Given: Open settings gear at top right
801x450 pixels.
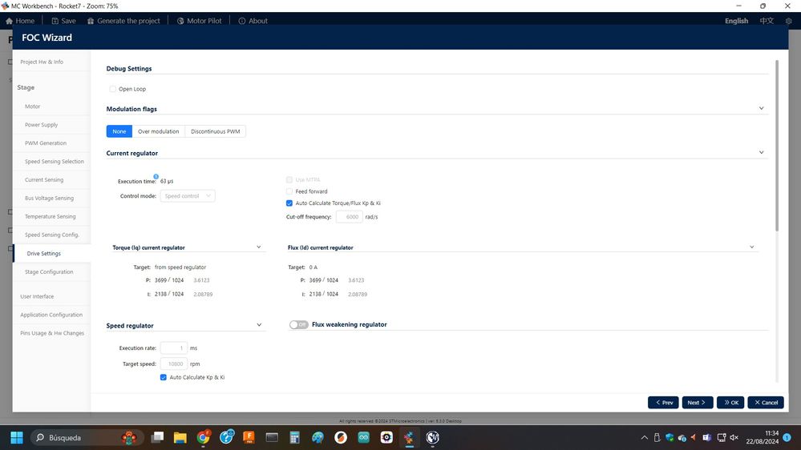Looking at the screenshot, I should coord(788,21).
